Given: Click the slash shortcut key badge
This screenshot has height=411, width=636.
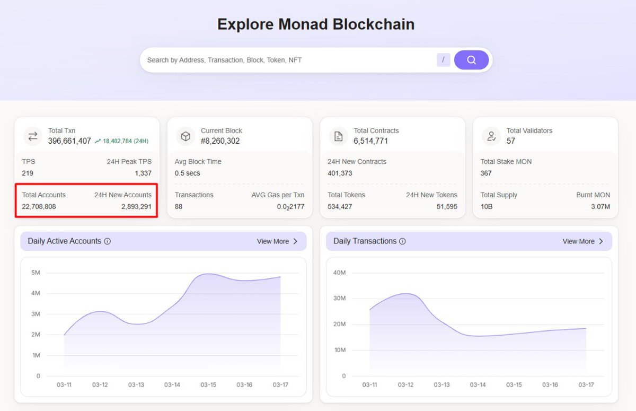Looking at the screenshot, I should (443, 60).
